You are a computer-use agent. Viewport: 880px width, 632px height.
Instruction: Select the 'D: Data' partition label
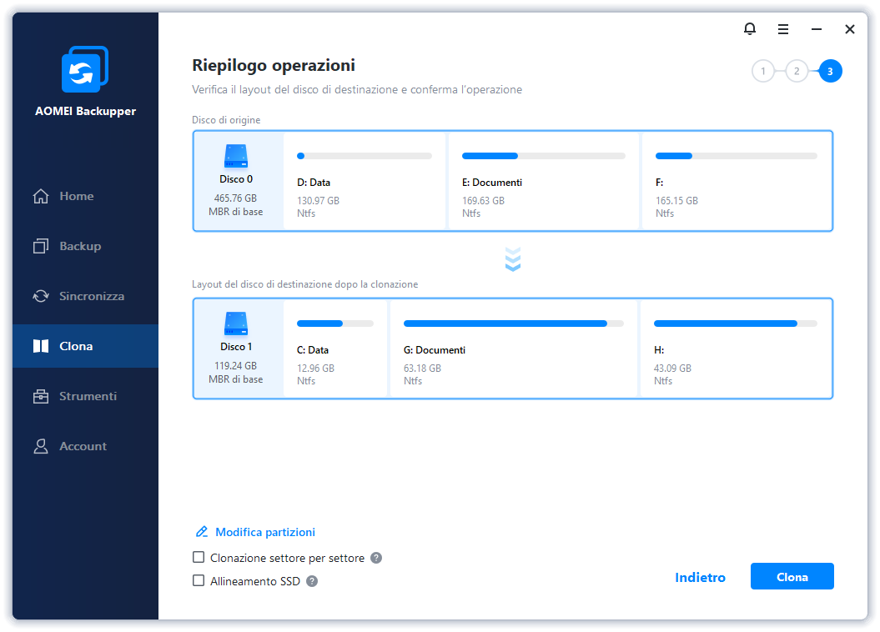click(314, 183)
